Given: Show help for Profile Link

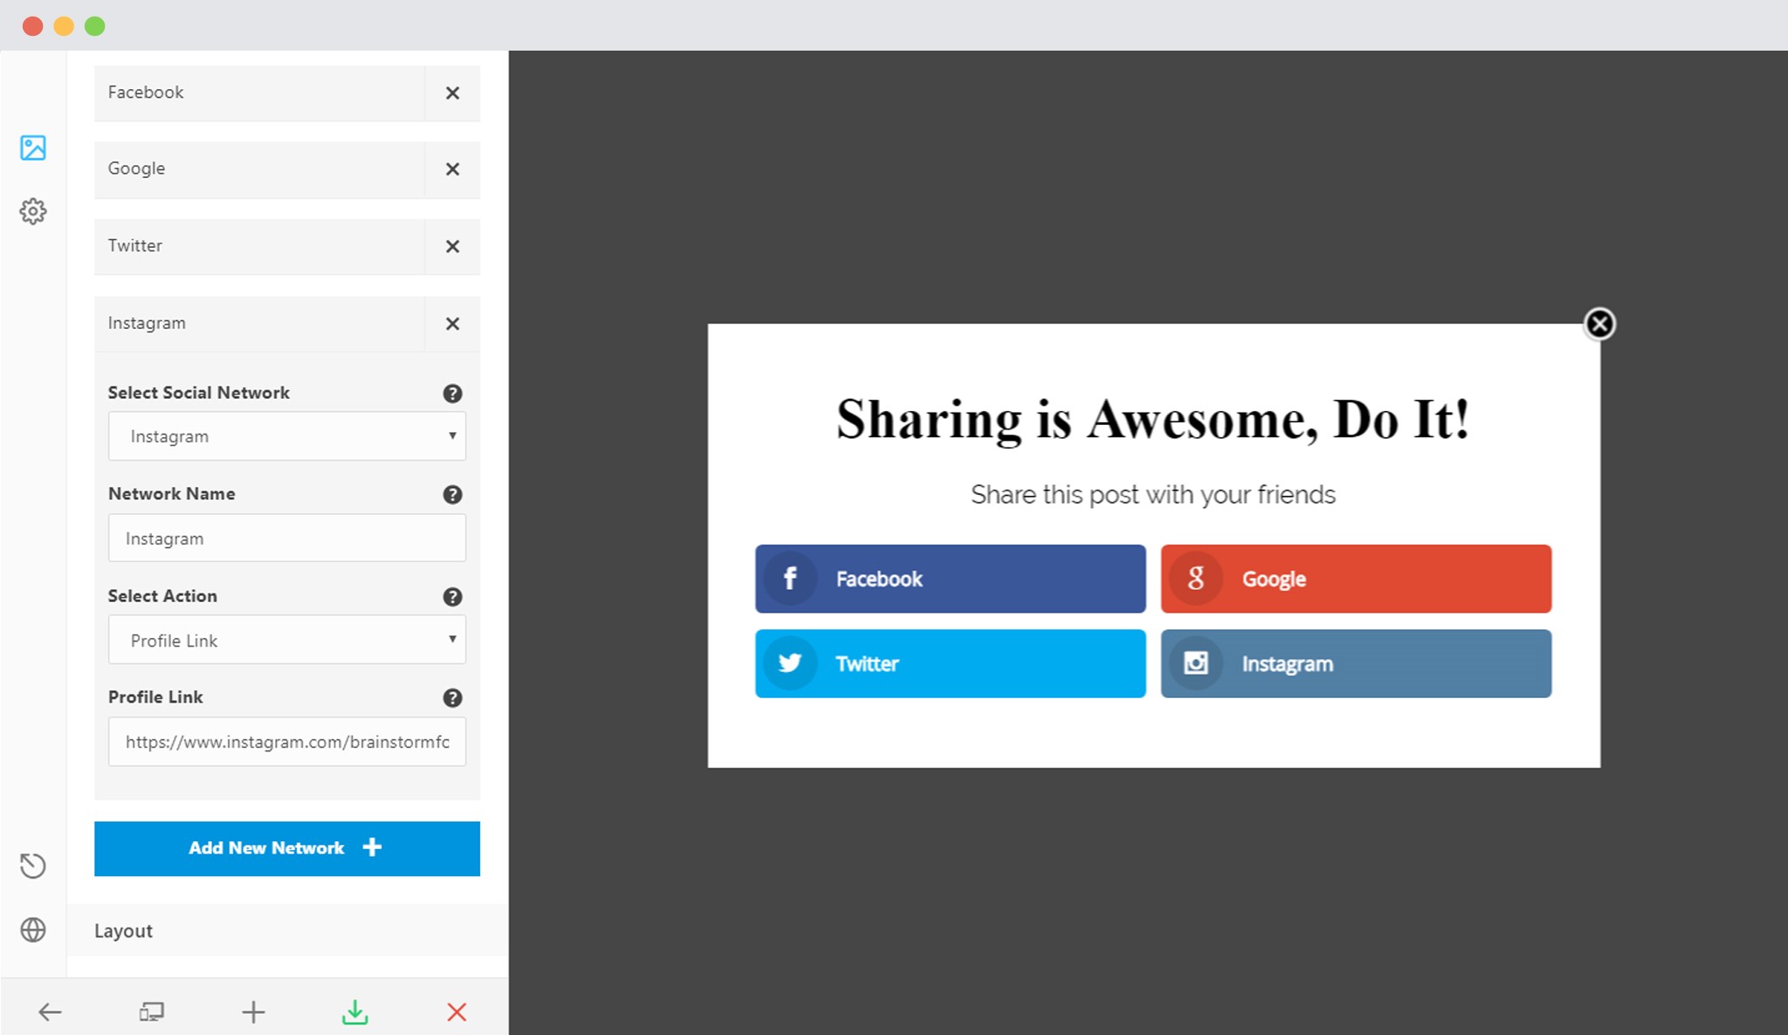Looking at the screenshot, I should click(452, 698).
